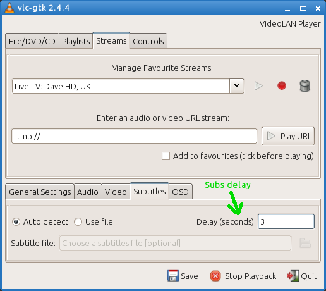Click the Delay (seconds) input field
This screenshot has height=291, width=326.
pyautogui.click(x=286, y=221)
